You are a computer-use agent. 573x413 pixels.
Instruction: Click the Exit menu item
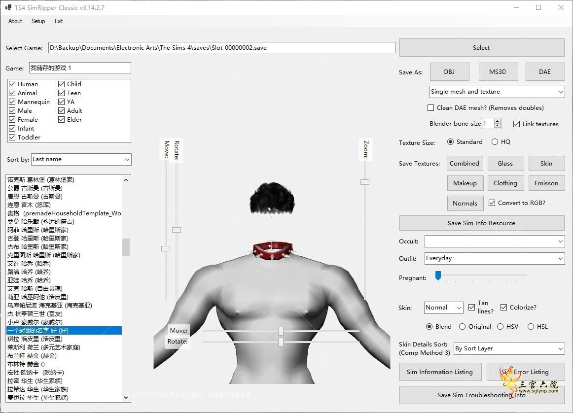[x=59, y=21]
